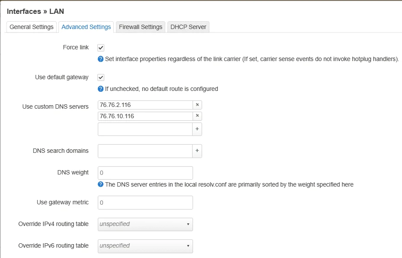
Task: Click the help icon for Force link
Action: coord(100,59)
